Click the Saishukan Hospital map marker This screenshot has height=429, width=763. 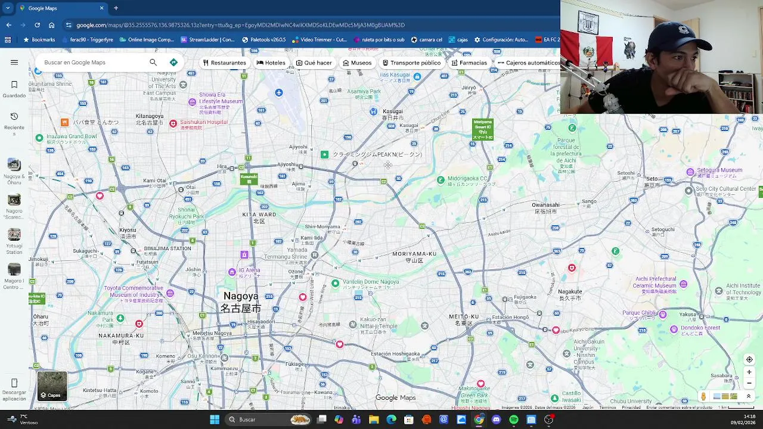[173, 123]
